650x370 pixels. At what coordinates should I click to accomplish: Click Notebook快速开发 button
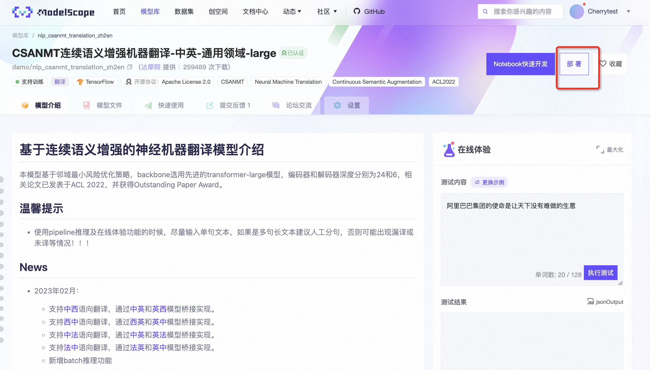521,64
